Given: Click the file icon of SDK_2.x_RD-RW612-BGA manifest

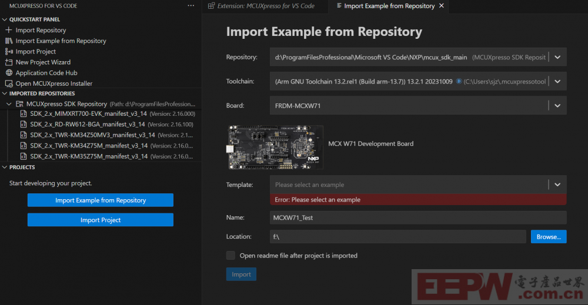Looking at the screenshot, I should pyautogui.click(x=24, y=124).
